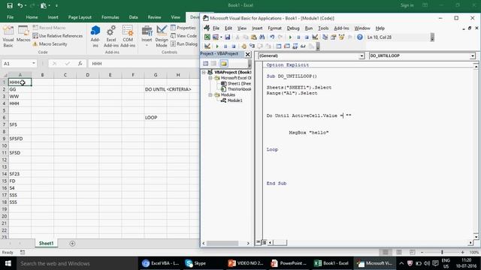Close the Project Explorer pane
Screen dimensions: 481x270
pos(247,55)
